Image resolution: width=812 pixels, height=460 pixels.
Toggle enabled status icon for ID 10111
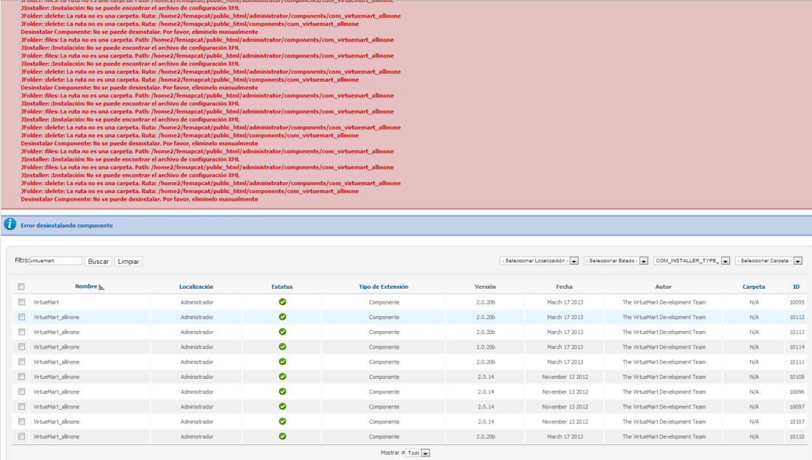[x=282, y=362]
